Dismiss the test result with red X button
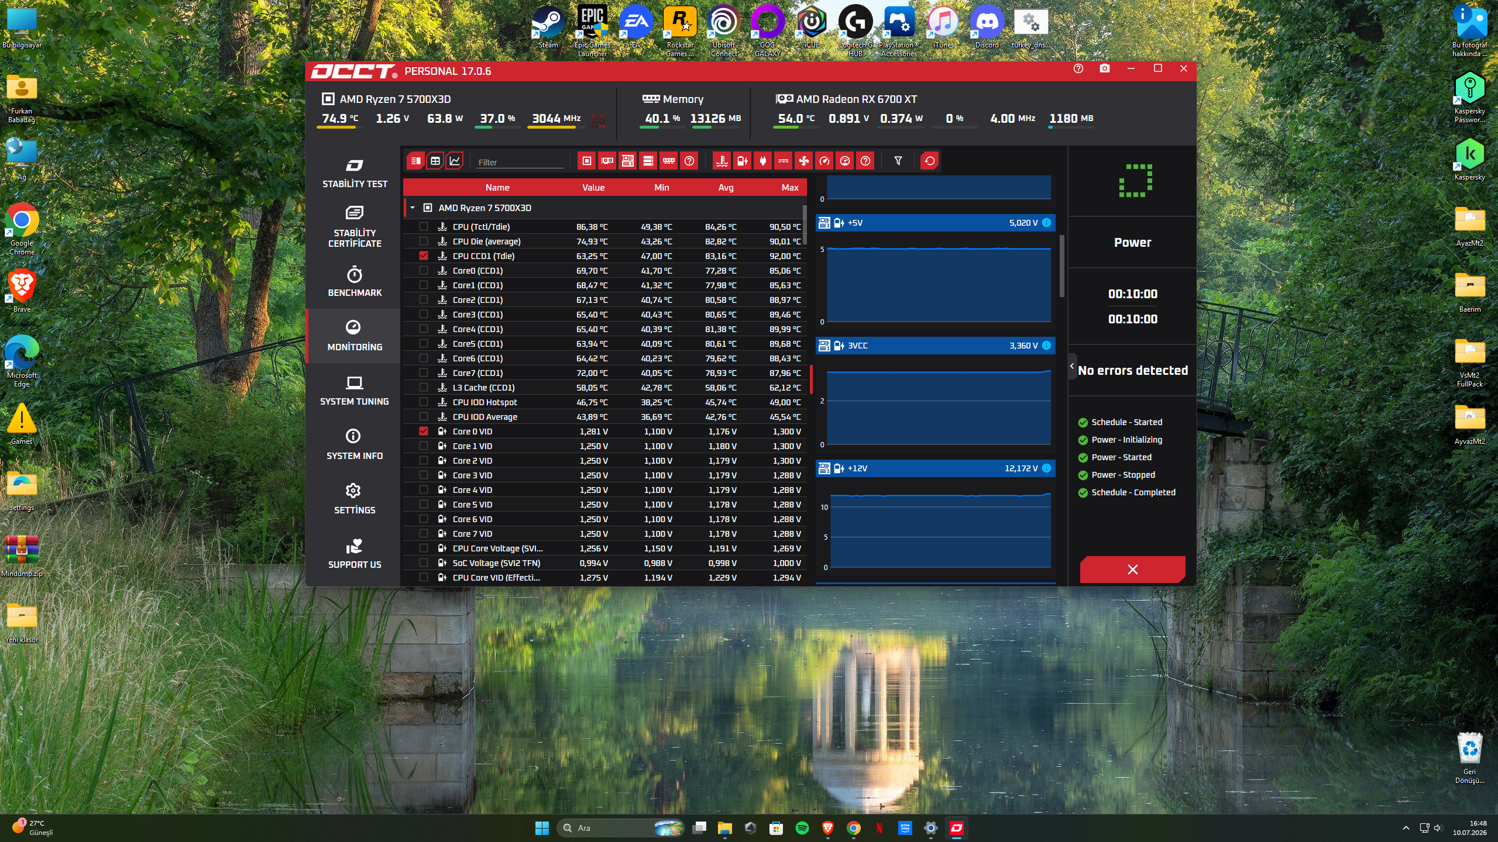Viewport: 1498px width, 842px height. point(1133,570)
